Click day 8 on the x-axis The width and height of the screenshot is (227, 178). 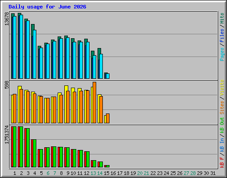click(61, 173)
